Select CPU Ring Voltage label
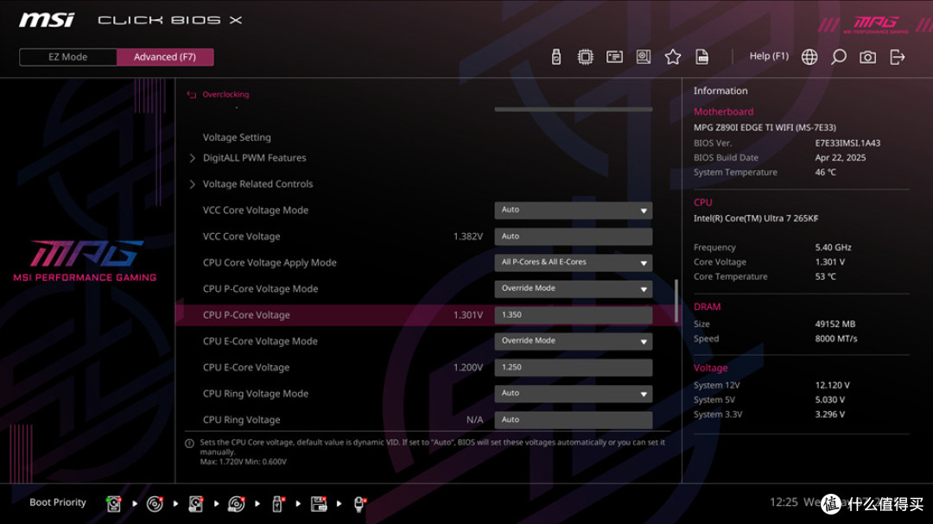The height and width of the screenshot is (524, 933). pyautogui.click(x=241, y=420)
